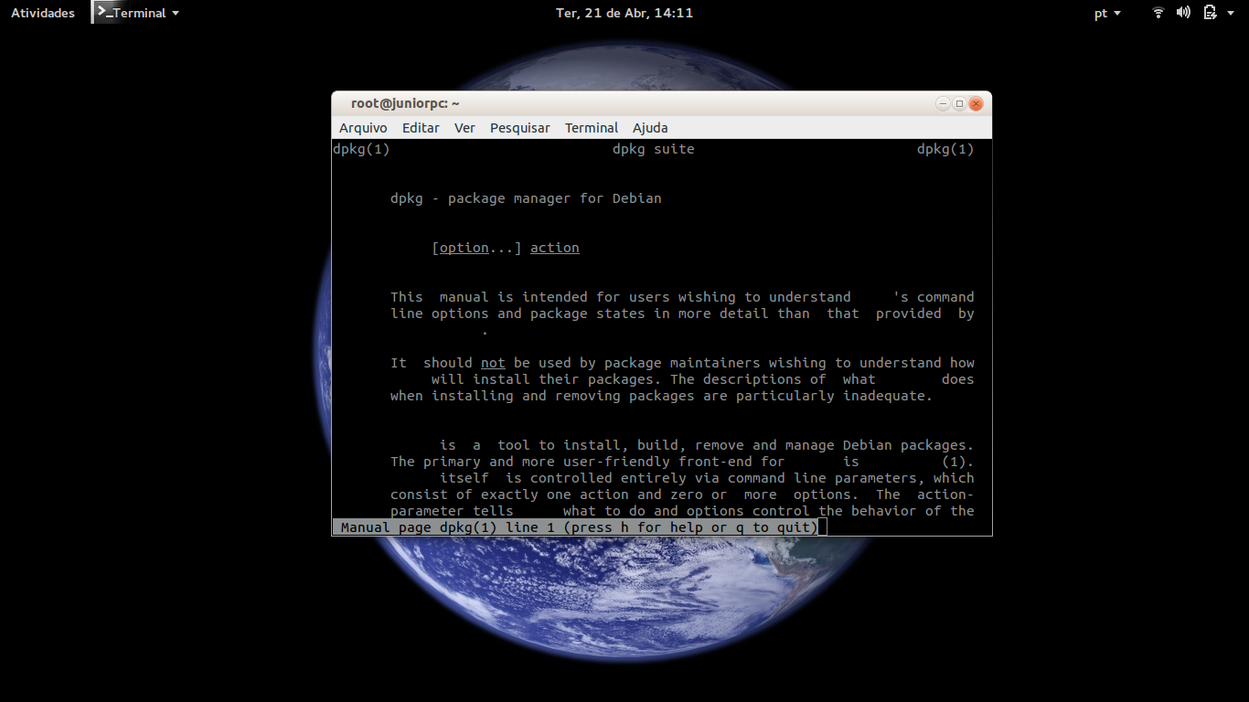Close the root@juniorpc terminal window
The image size is (1249, 702).
click(977, 103)
